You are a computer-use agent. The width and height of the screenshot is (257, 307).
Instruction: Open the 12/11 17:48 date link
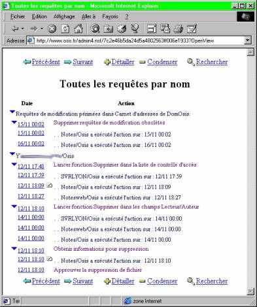(x=31, y=167)
